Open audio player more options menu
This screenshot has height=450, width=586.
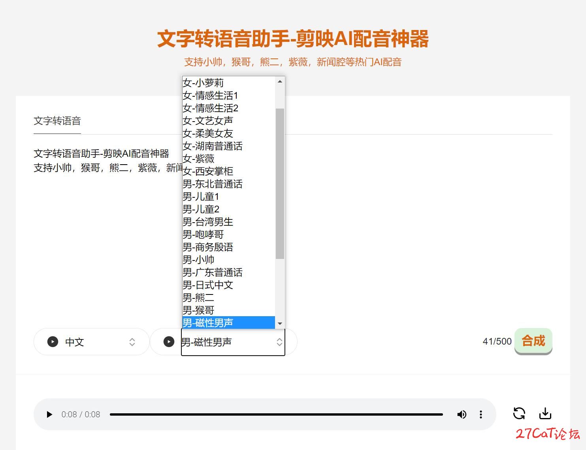(x=480, y=414)
